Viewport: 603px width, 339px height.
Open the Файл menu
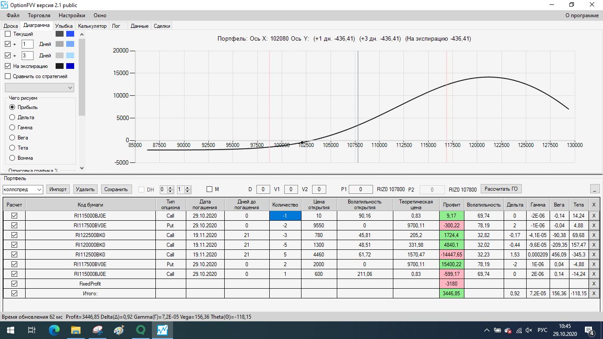[13, 15]
